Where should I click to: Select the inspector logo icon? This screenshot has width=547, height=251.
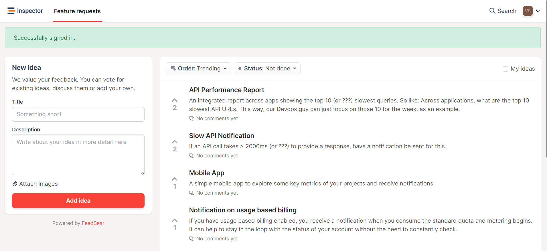point(11,11)
